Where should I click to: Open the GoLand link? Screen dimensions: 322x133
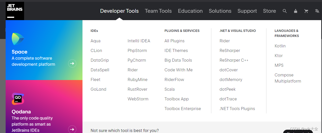[98, 89]
